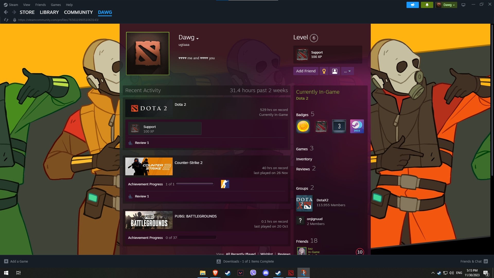Switch to the COMMUNITY tab

point(78,12)
